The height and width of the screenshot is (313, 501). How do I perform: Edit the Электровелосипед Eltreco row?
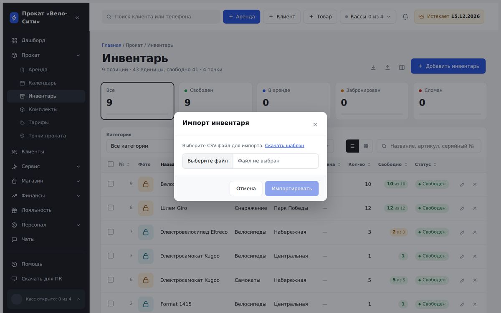(x=462, y=232)
